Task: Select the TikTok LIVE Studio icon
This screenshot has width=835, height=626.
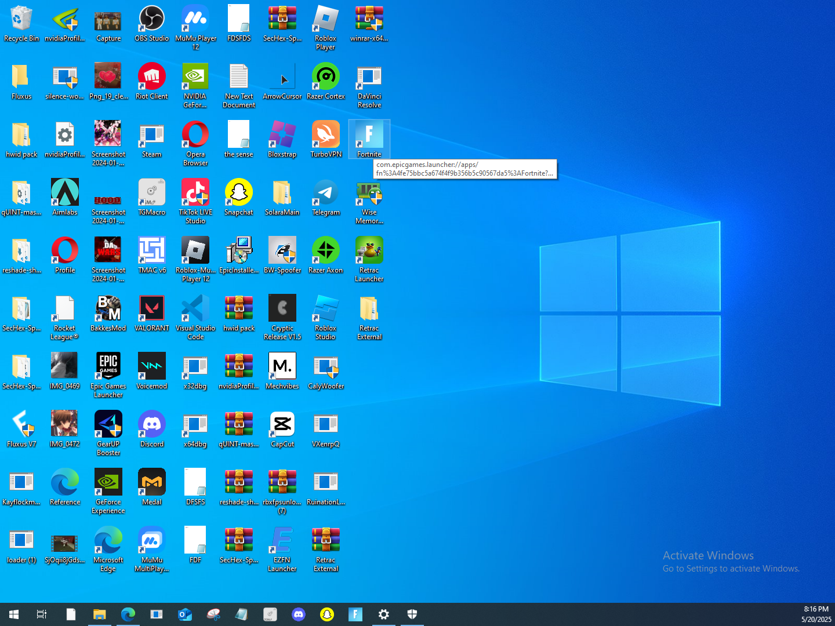Action: tap(195, 194)
